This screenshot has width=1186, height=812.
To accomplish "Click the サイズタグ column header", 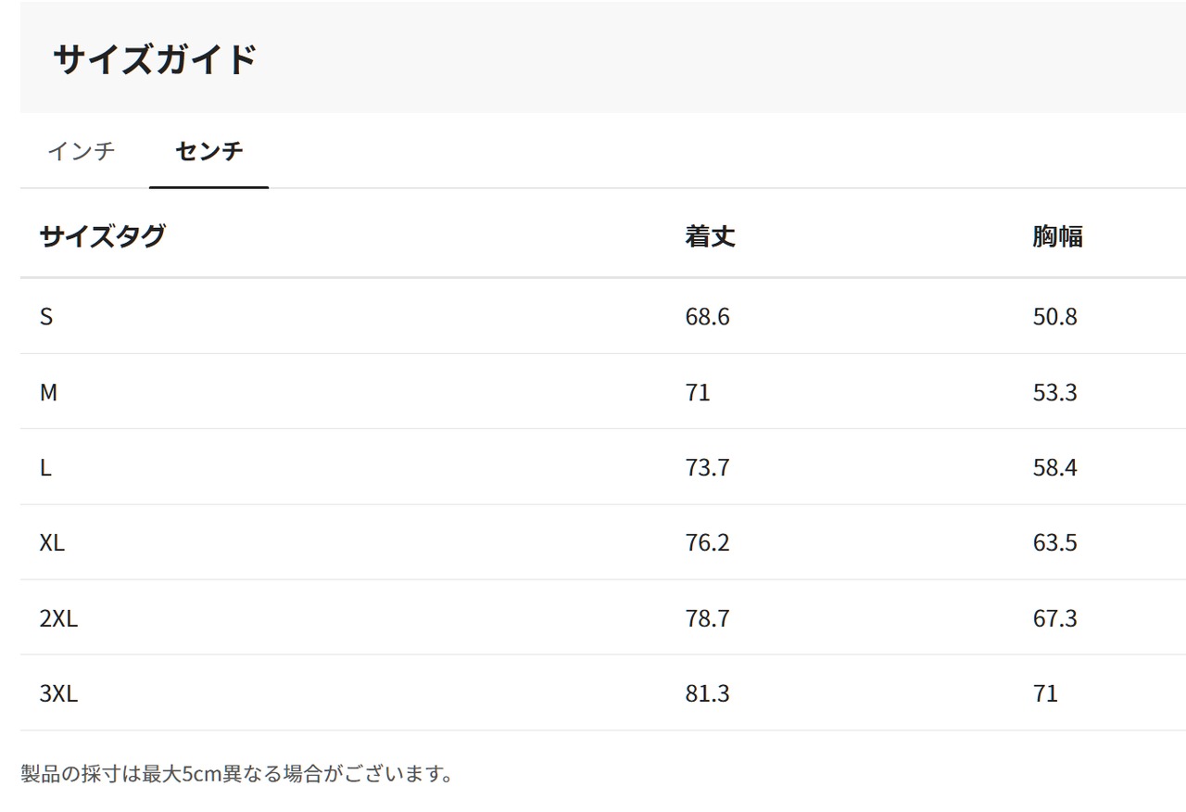I will 102,236.
